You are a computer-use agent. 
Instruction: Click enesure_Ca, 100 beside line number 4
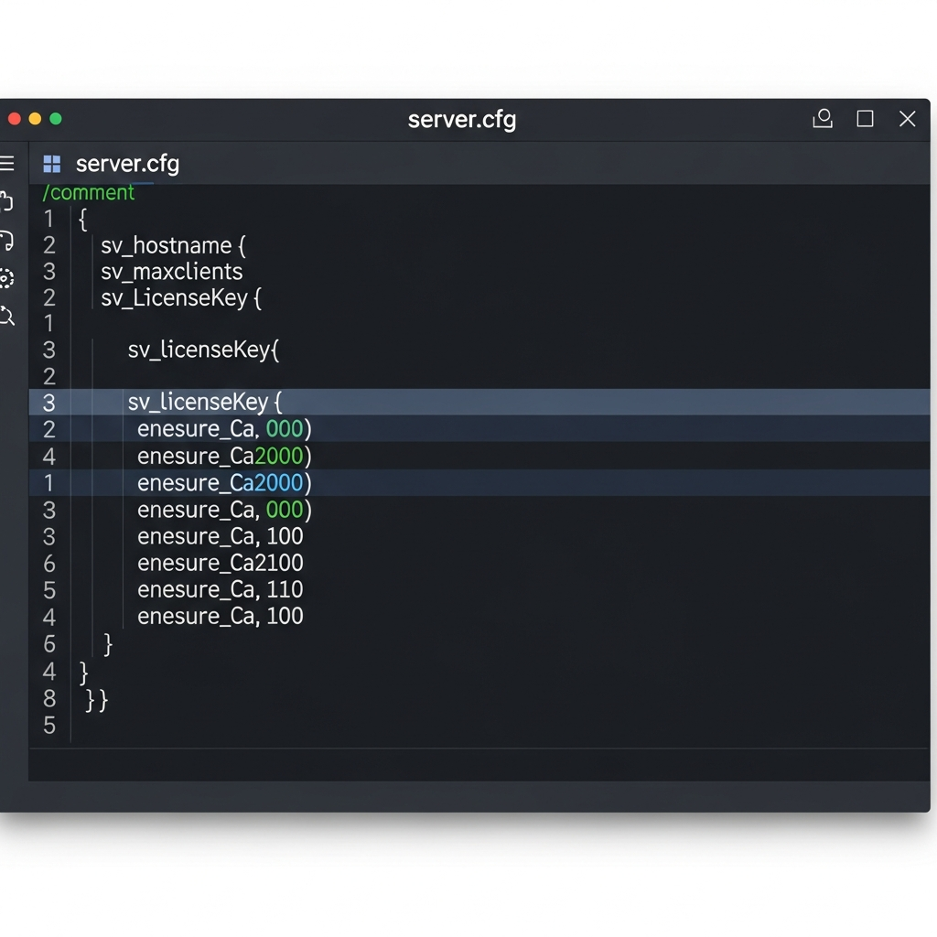click(x=220, y=616)
